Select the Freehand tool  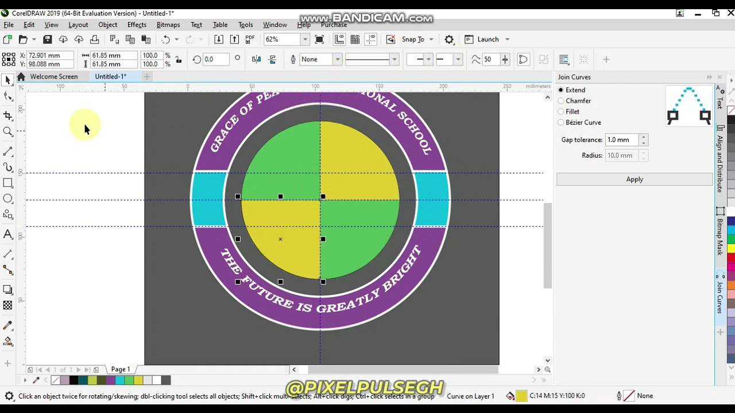7,151
